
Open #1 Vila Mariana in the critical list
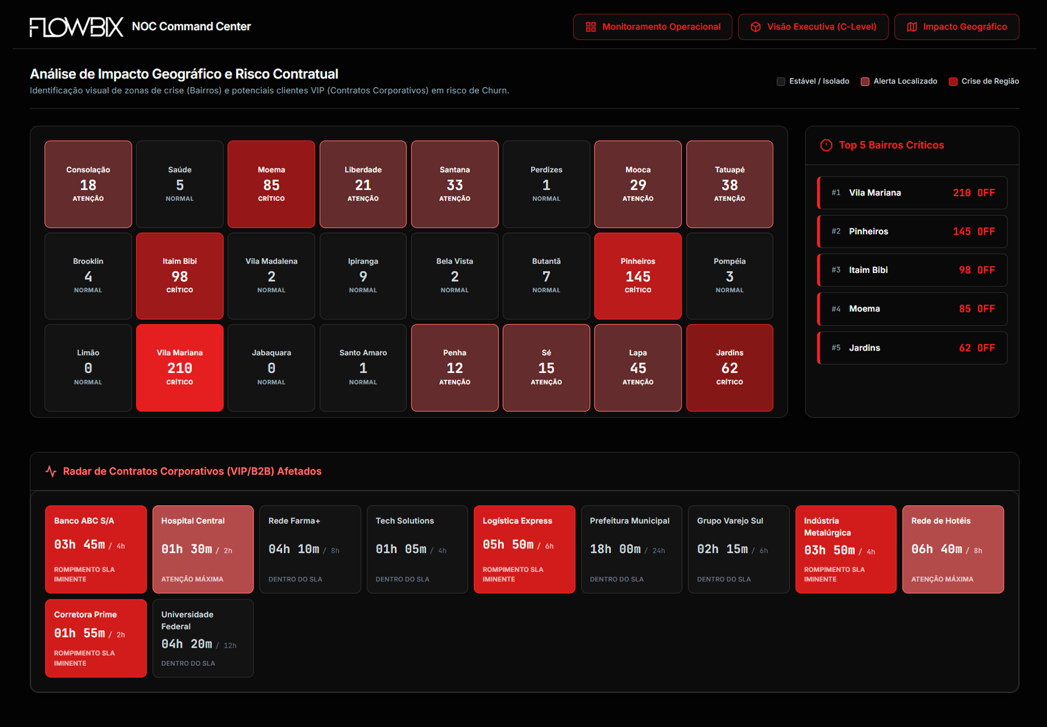[x=912, y=193]
